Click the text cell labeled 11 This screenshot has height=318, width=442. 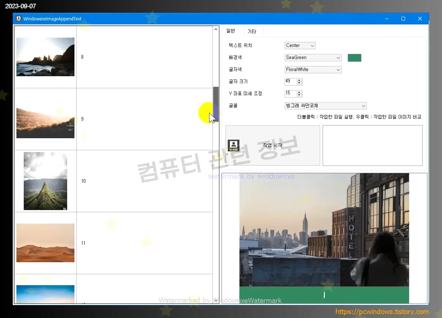pos(145,243)
